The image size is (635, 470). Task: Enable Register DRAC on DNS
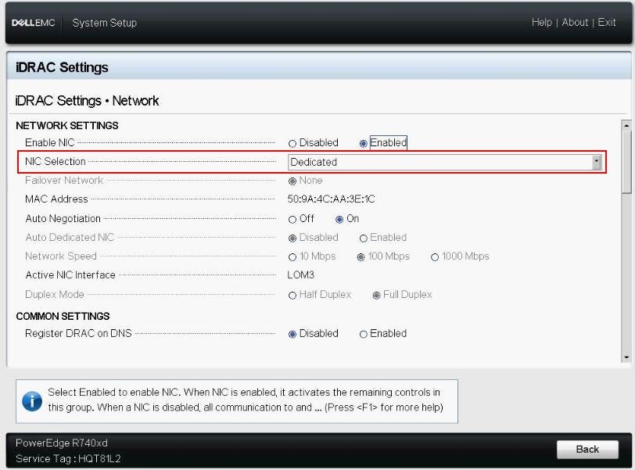(363, 333)
